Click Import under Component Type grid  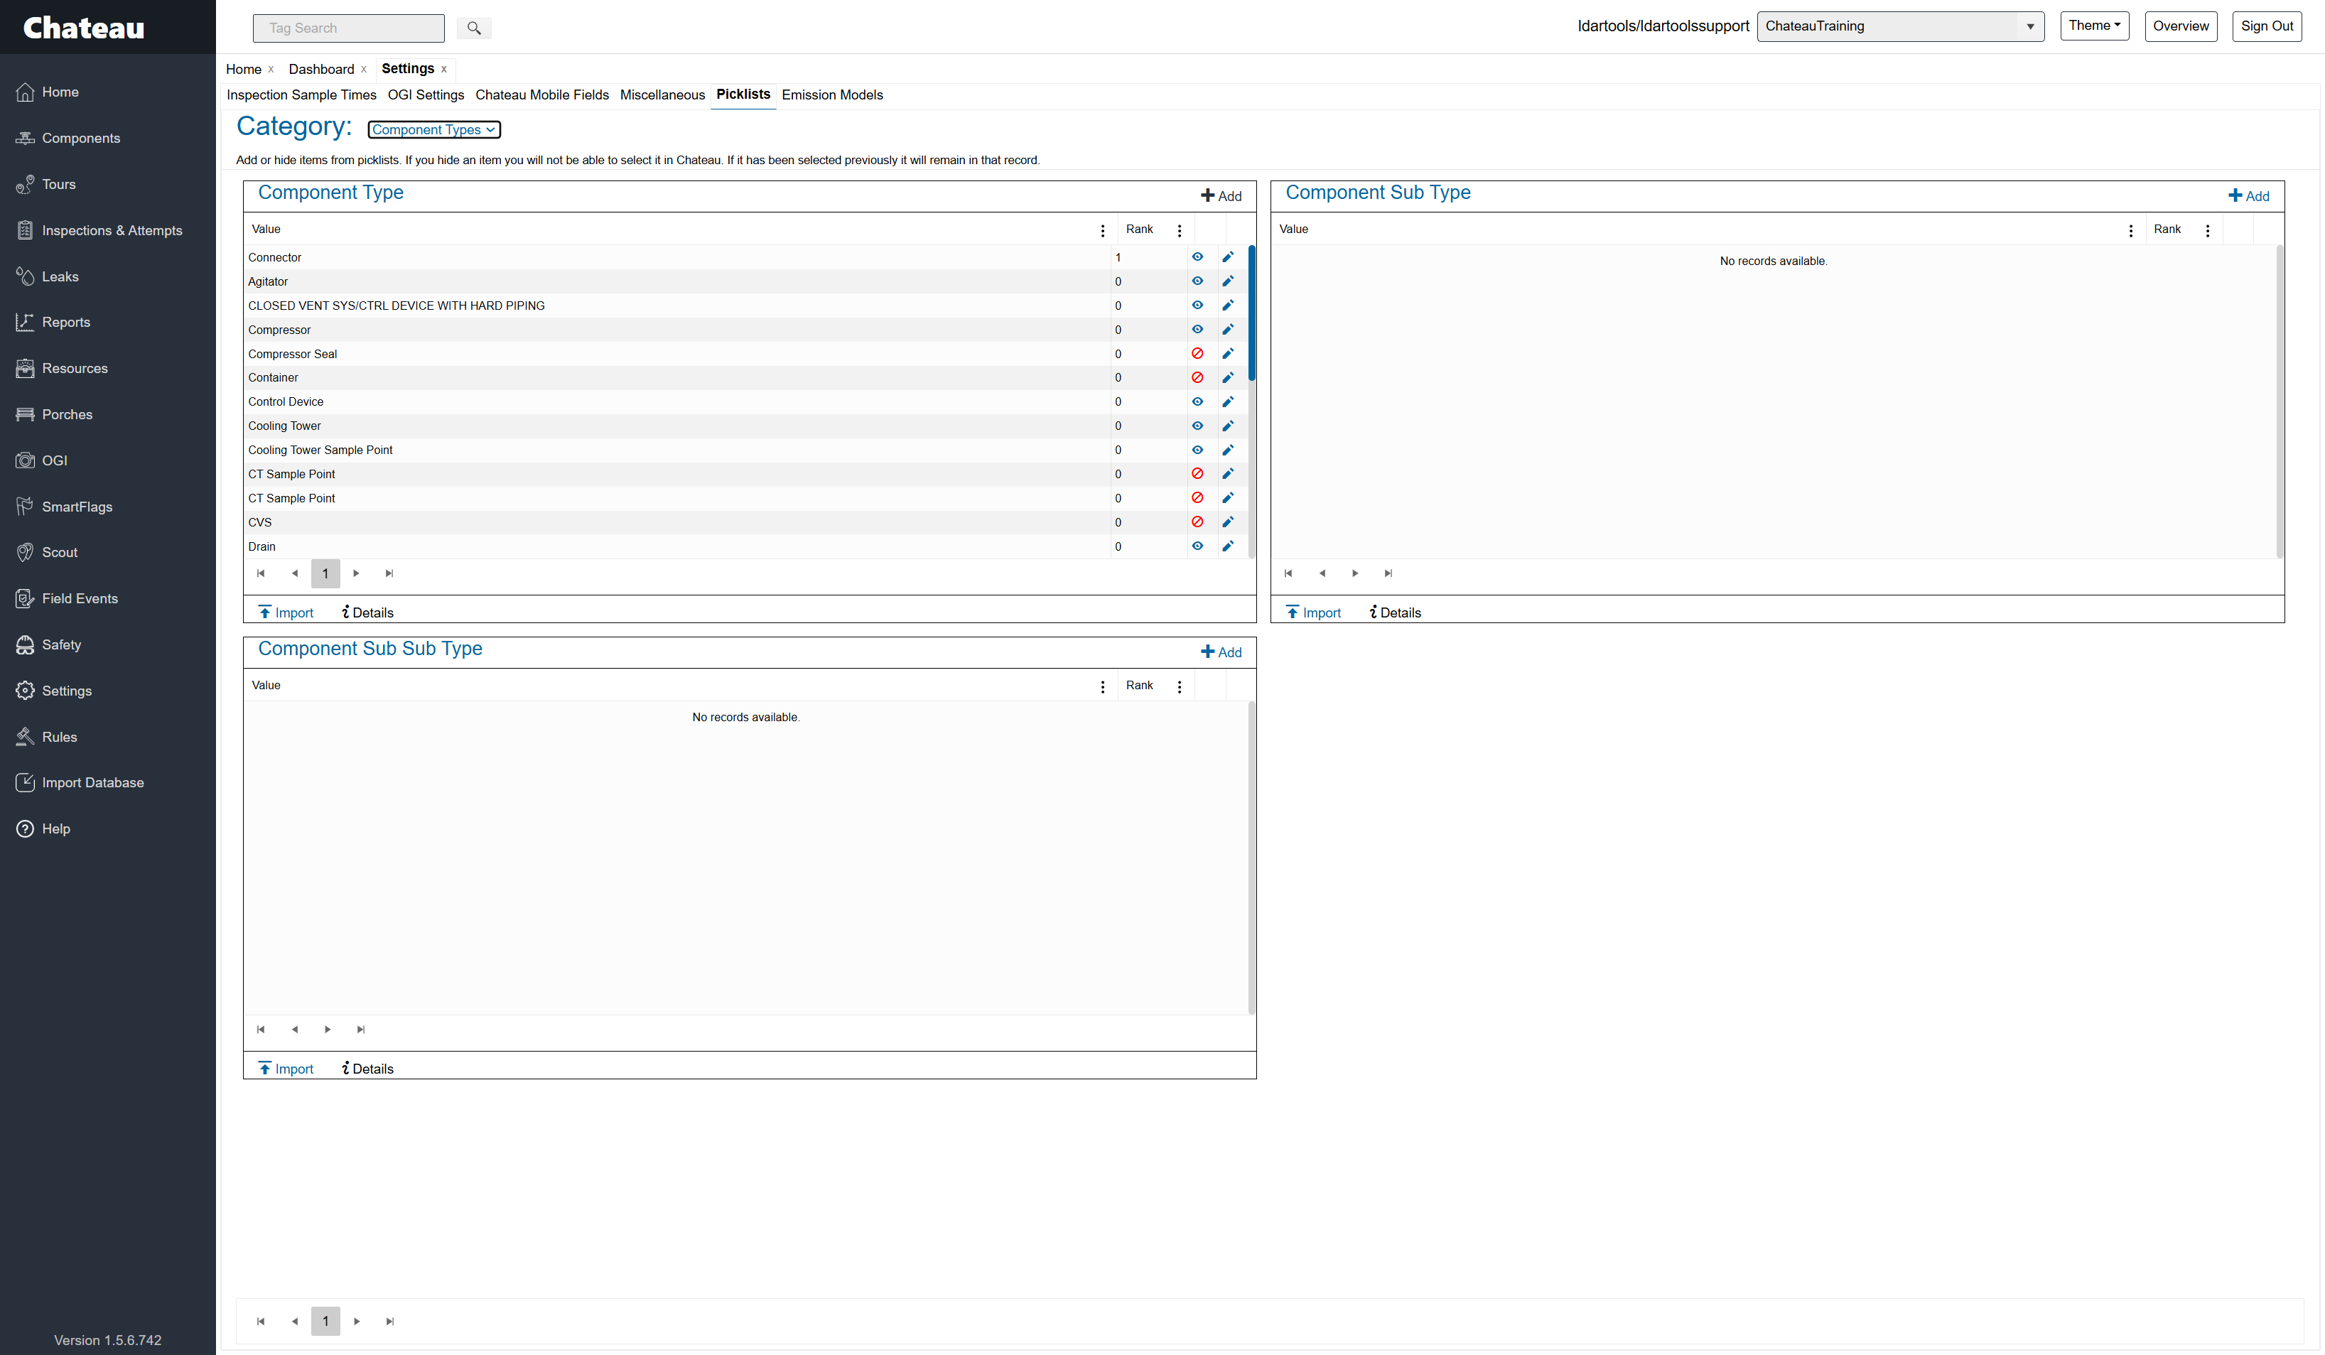[286, 612]
